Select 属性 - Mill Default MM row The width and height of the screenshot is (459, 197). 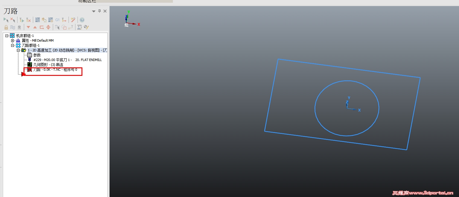point(38,40)
